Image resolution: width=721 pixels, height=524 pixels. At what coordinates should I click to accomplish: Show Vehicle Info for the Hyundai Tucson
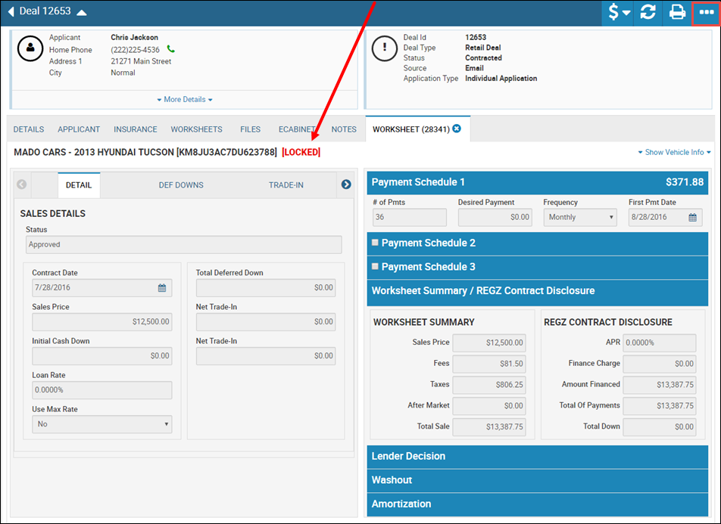[674, 152]
